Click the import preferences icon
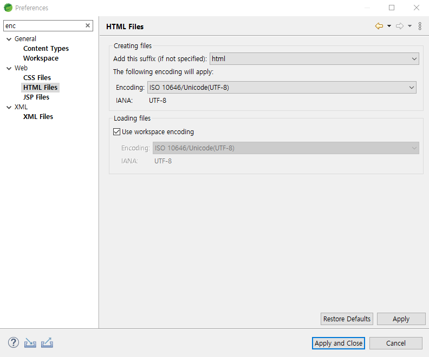The image size is (429, 357). [30, 343]
